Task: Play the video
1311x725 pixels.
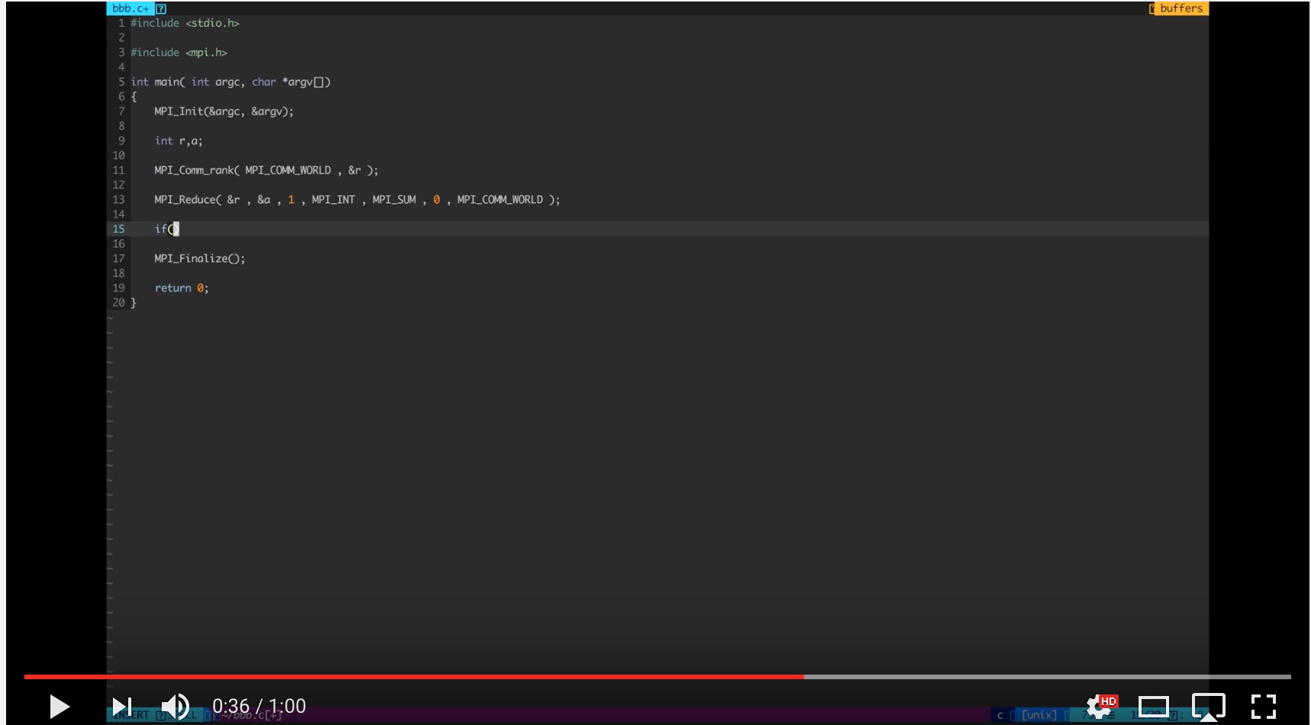Action: [x=60, y=707]
